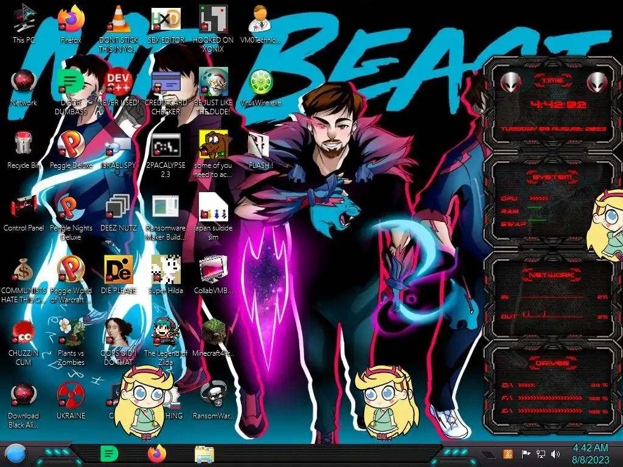Open the Super Hilda game shortcut
This screenshot has height=467, width=623.
(x=166, y=269)
